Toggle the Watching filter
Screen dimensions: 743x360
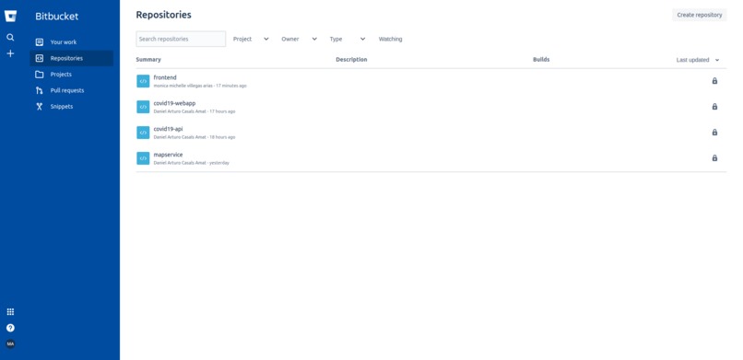click(391, 39)
